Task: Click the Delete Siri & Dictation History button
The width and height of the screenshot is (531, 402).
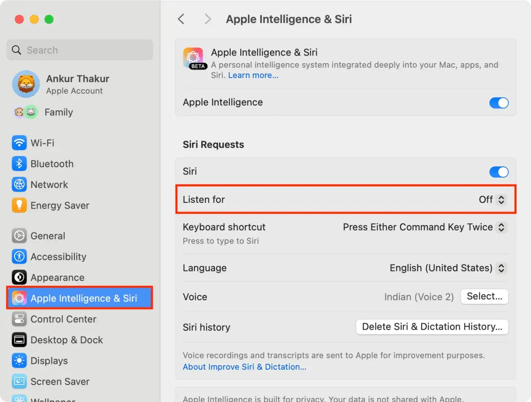Action: (x=432, y=326)
